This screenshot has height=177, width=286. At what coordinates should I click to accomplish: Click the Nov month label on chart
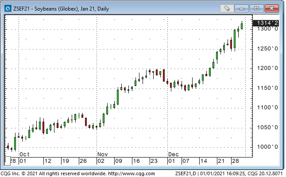pyautogui.click(x=103, y=154)
